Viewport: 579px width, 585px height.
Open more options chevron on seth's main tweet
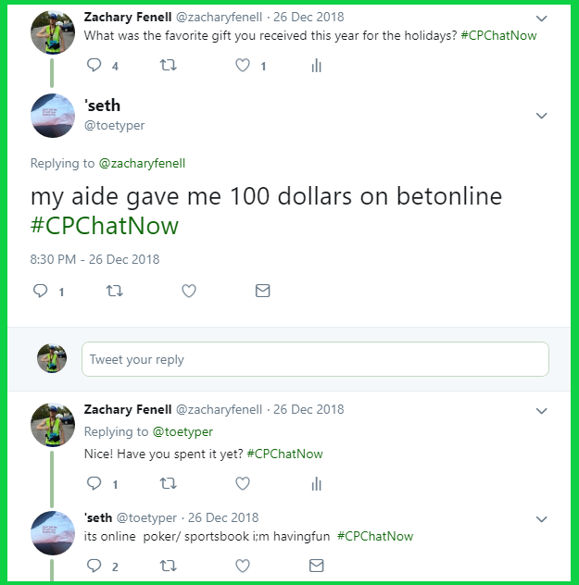[541, 116]
